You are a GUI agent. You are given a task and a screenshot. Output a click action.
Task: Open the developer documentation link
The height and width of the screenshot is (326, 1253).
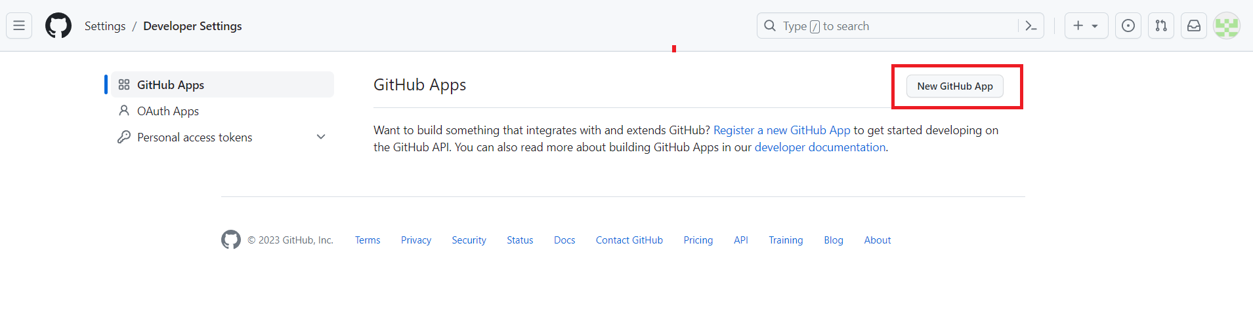click(820, 147)
